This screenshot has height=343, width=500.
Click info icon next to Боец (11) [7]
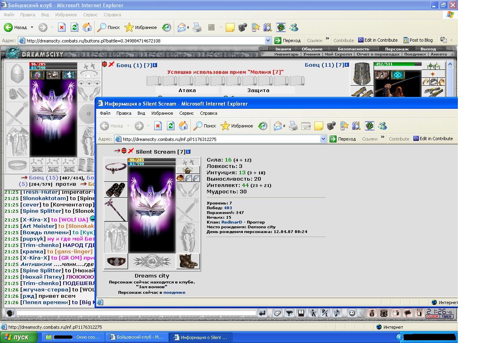pyautogui.click(x=347, y=65)
